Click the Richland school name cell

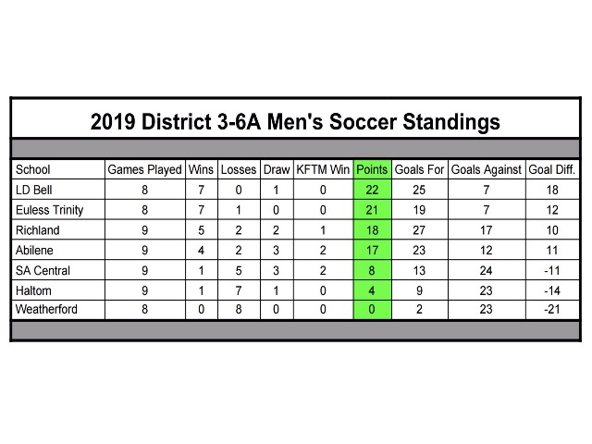(58, 229)
